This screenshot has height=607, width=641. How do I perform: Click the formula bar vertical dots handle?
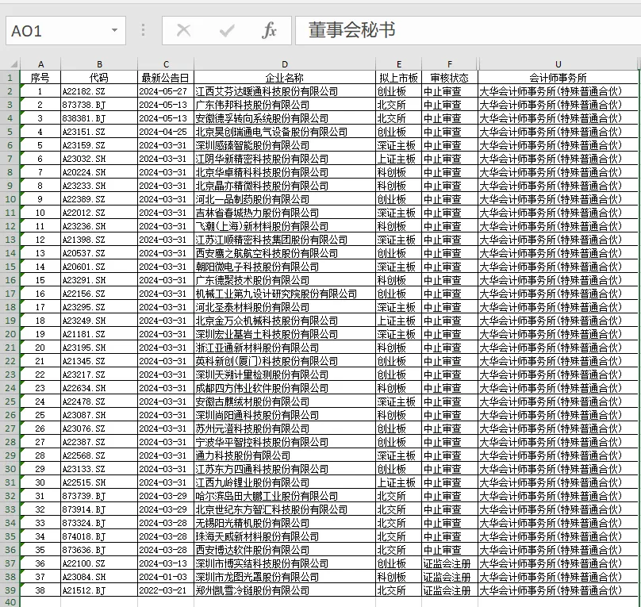[x=143, y=30]
